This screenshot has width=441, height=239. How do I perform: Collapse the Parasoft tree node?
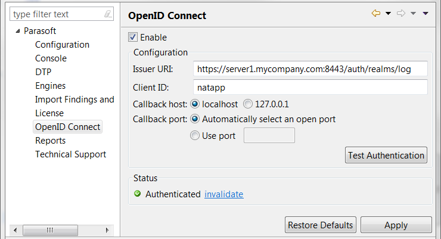click(x=18, y=31)
